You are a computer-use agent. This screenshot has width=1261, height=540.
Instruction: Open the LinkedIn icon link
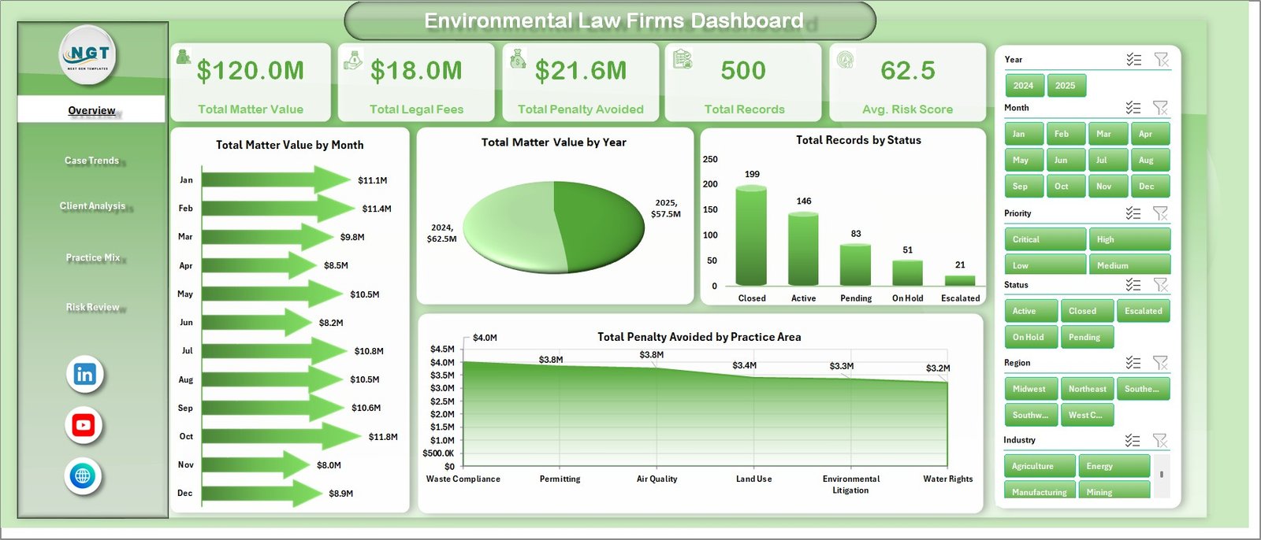click(x=85, y=375)
